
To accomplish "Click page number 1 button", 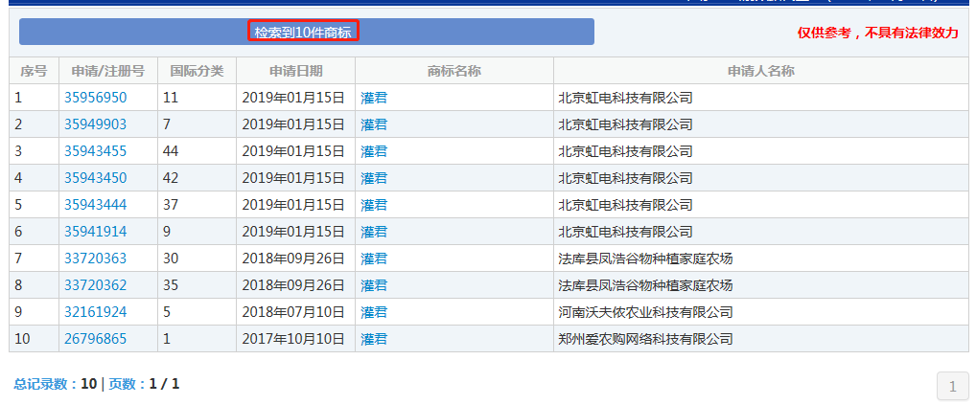I will (952, 387).
